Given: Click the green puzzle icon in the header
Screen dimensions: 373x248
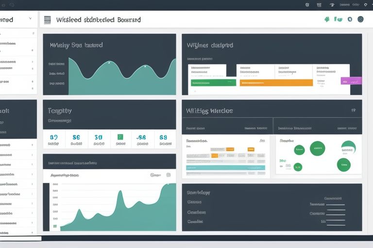Looking at the screenshot, I should 327,19.
